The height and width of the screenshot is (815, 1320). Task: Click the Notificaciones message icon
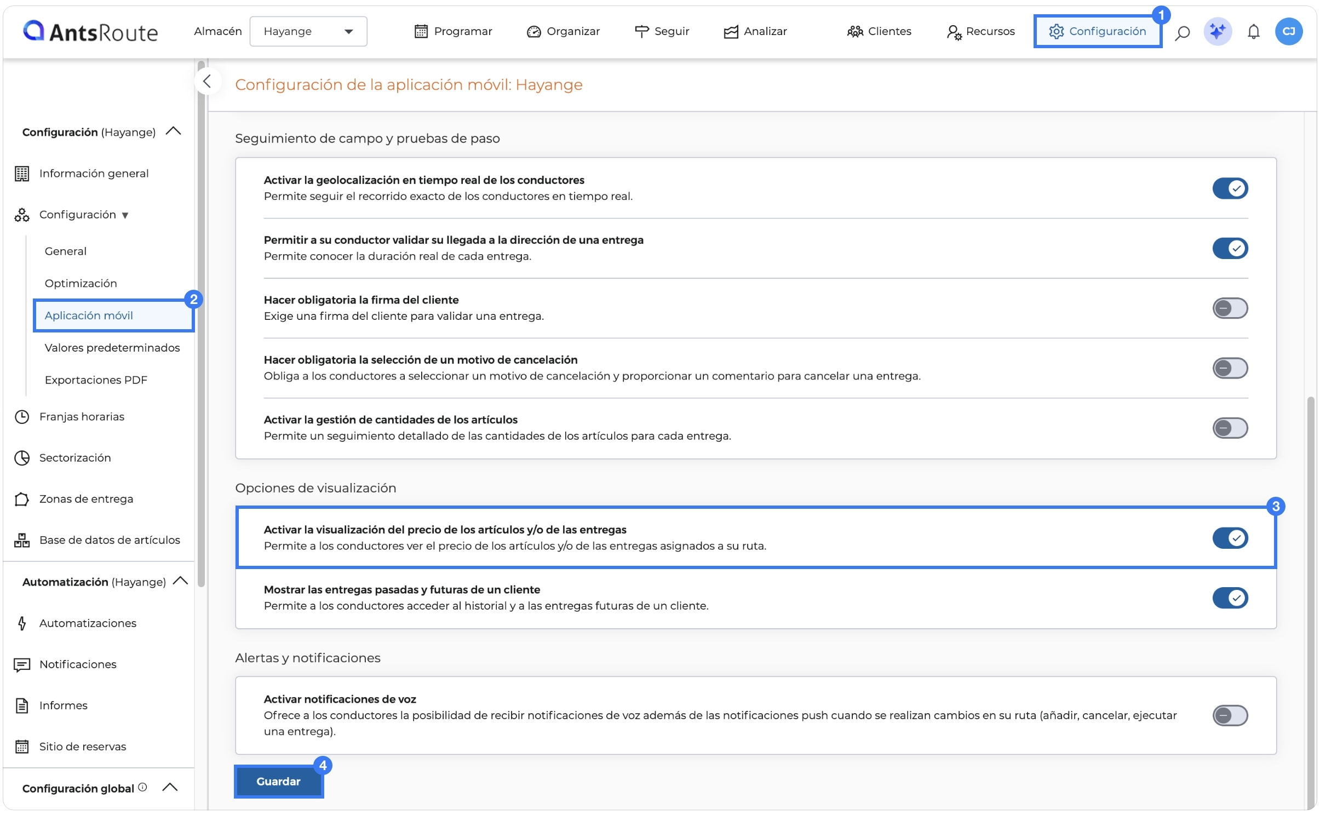21,664
